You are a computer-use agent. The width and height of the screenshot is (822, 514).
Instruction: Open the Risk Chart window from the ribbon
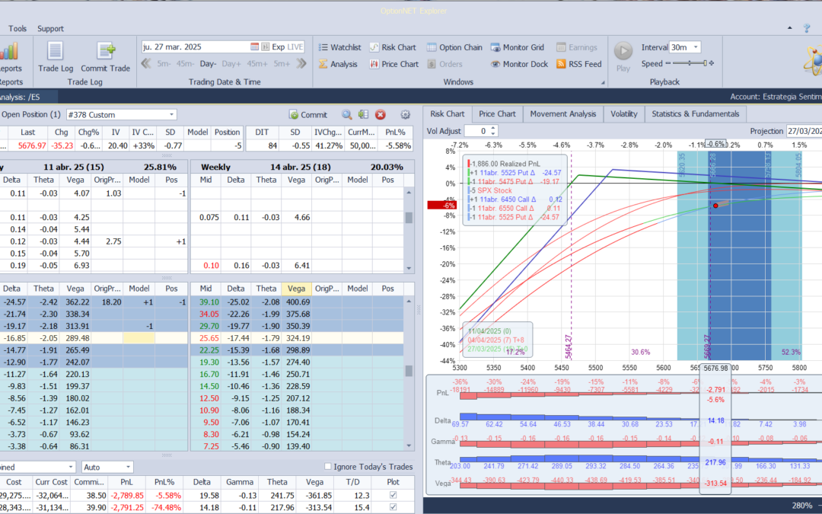[393, 47]
